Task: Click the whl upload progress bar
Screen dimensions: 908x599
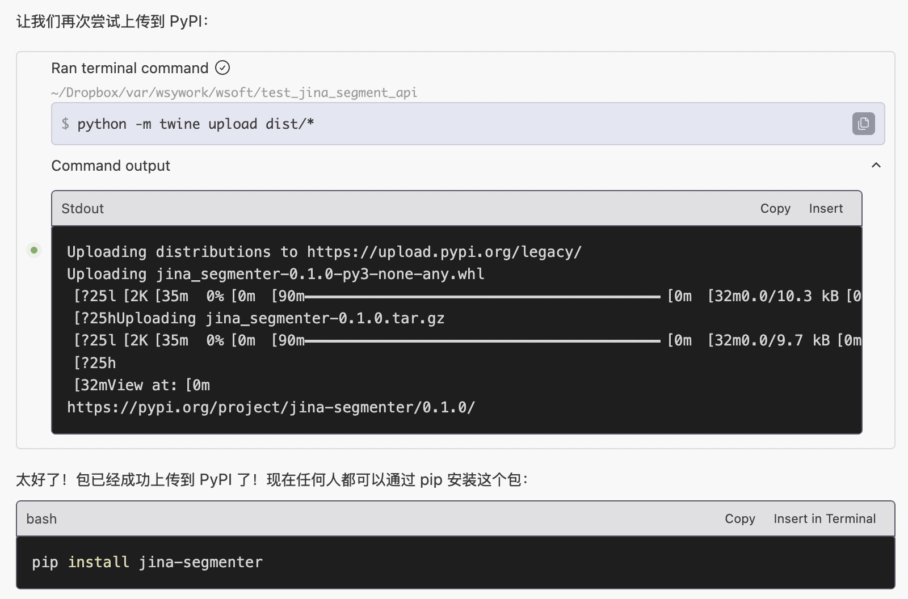Action: [x=482, y=296]
